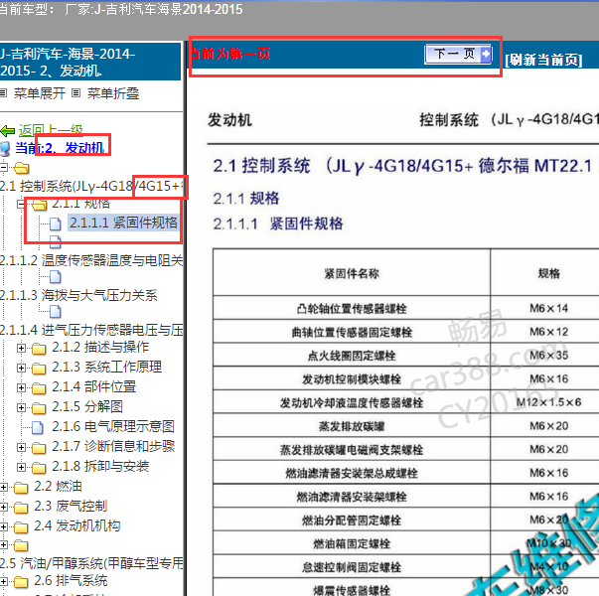
Task: Click the green back arrow icon
Action: [x=8, y=131]
